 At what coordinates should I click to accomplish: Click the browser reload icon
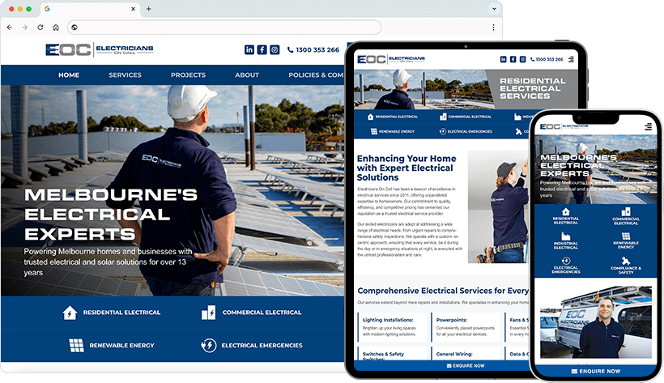click(40, 28)
